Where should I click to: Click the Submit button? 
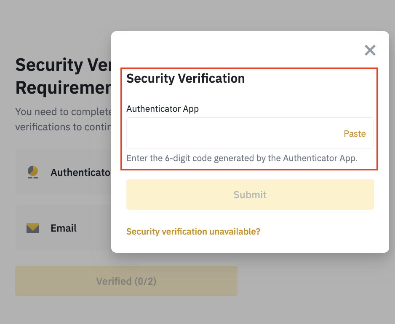coord(250,194)
